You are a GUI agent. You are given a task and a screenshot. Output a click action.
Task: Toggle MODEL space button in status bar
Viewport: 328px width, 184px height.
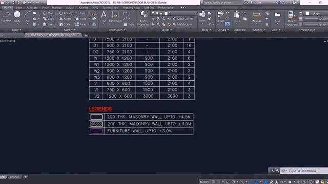[204, 182]
